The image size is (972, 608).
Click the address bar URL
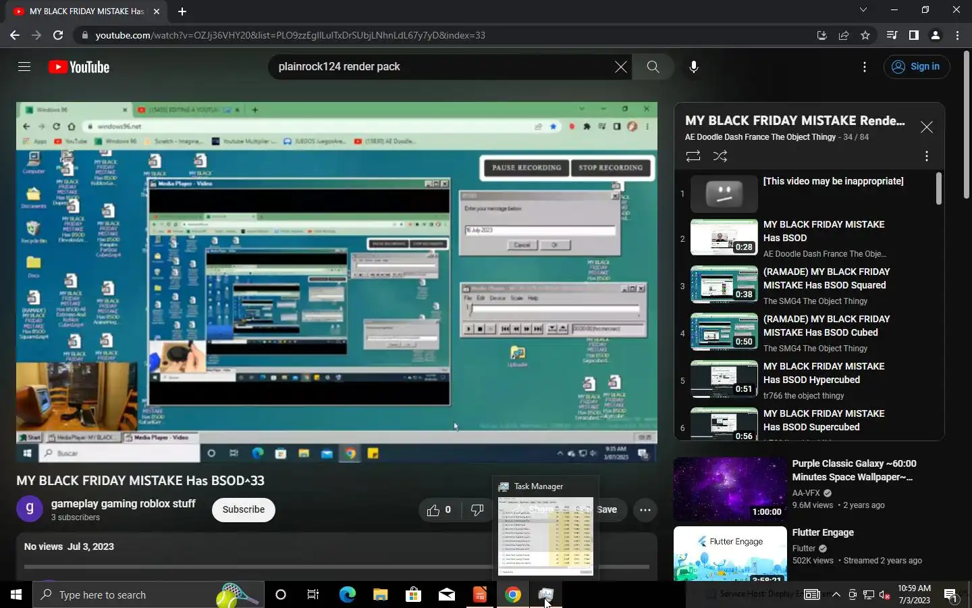(x=290, y=35)
